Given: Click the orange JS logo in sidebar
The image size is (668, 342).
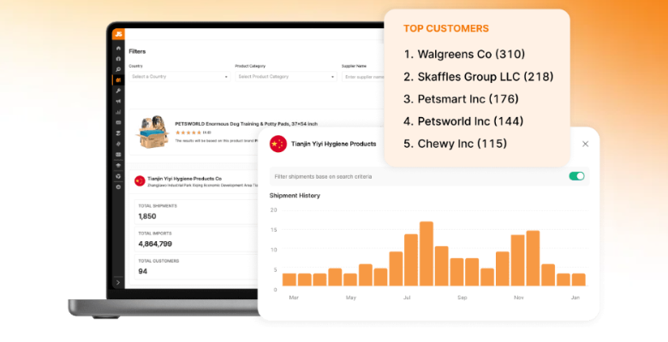Looking at the screenshot, I should (x=118, y=34).
